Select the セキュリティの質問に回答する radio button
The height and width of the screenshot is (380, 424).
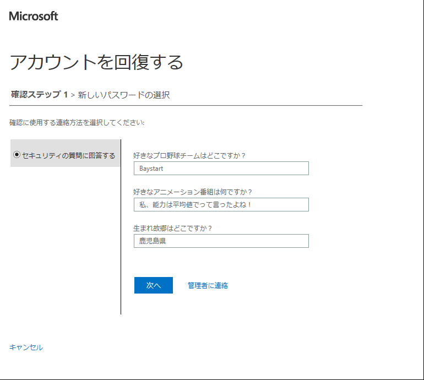click(x=17, y=155)
